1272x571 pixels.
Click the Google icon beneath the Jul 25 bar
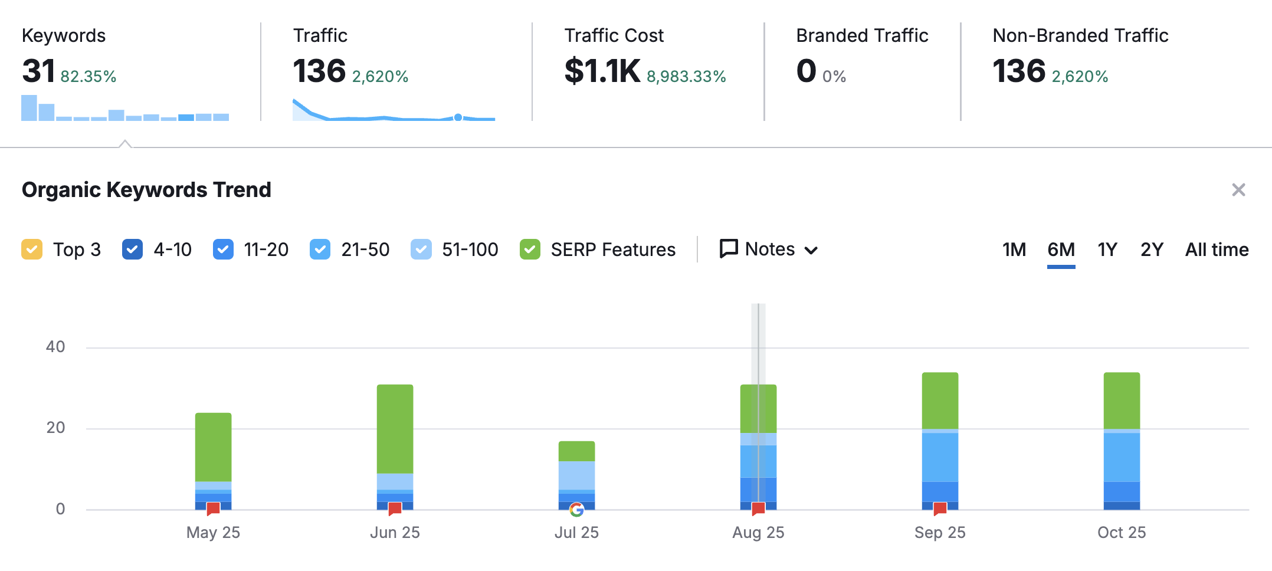(577, 508)
